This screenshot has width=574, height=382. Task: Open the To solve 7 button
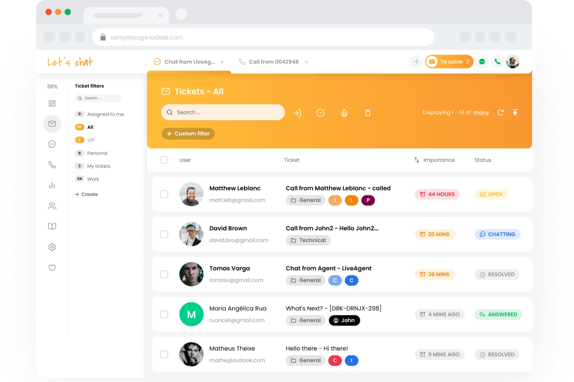coord(449,62)
